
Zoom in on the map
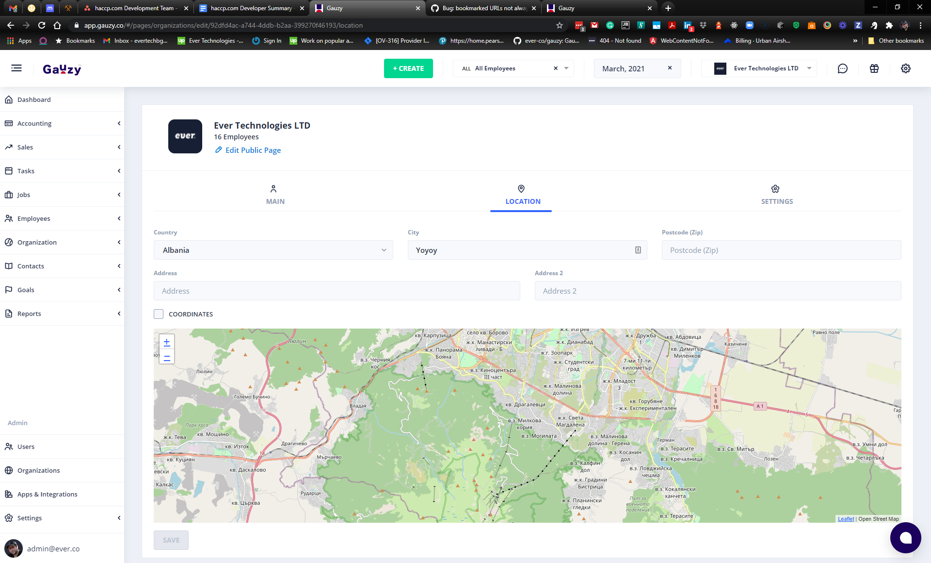coord(166,342)
